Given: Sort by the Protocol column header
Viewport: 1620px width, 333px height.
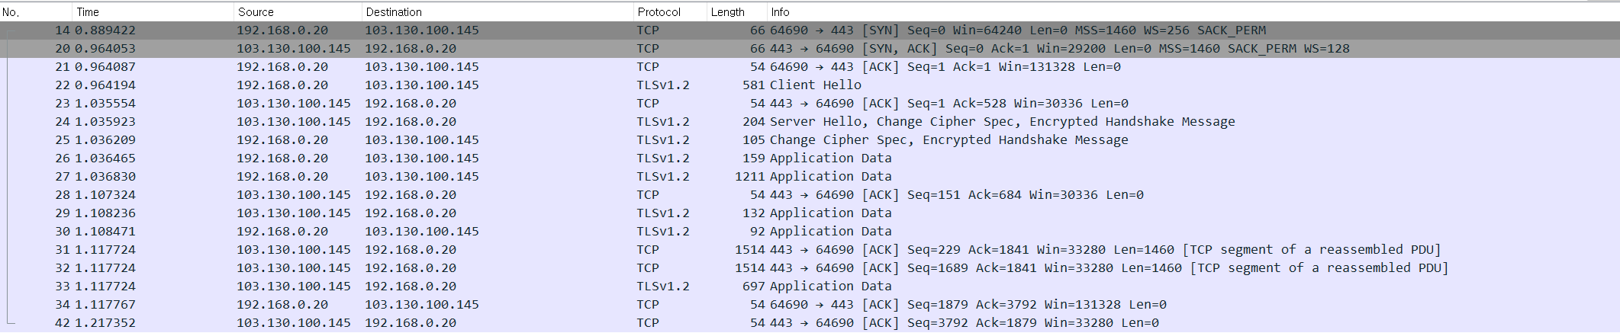Looking at the screenshot, I should 670,11.
